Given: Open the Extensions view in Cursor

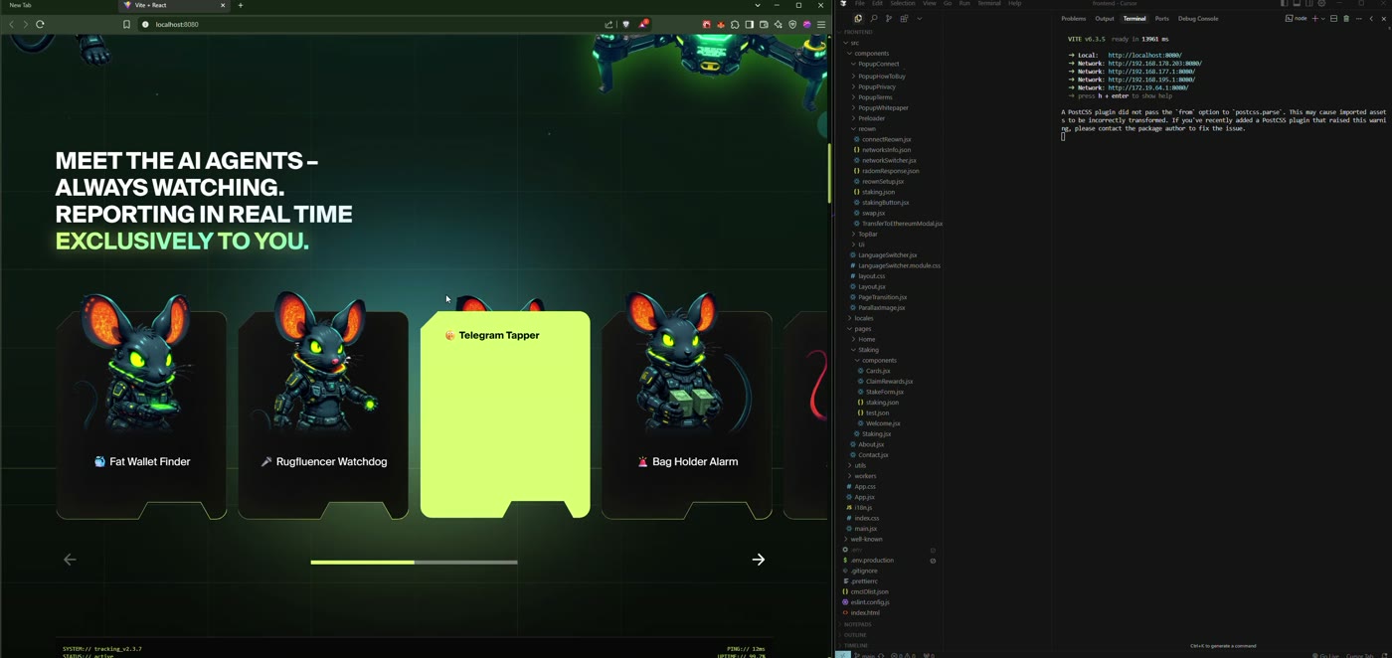Looking at the screenshot, I should pos(904,18).
